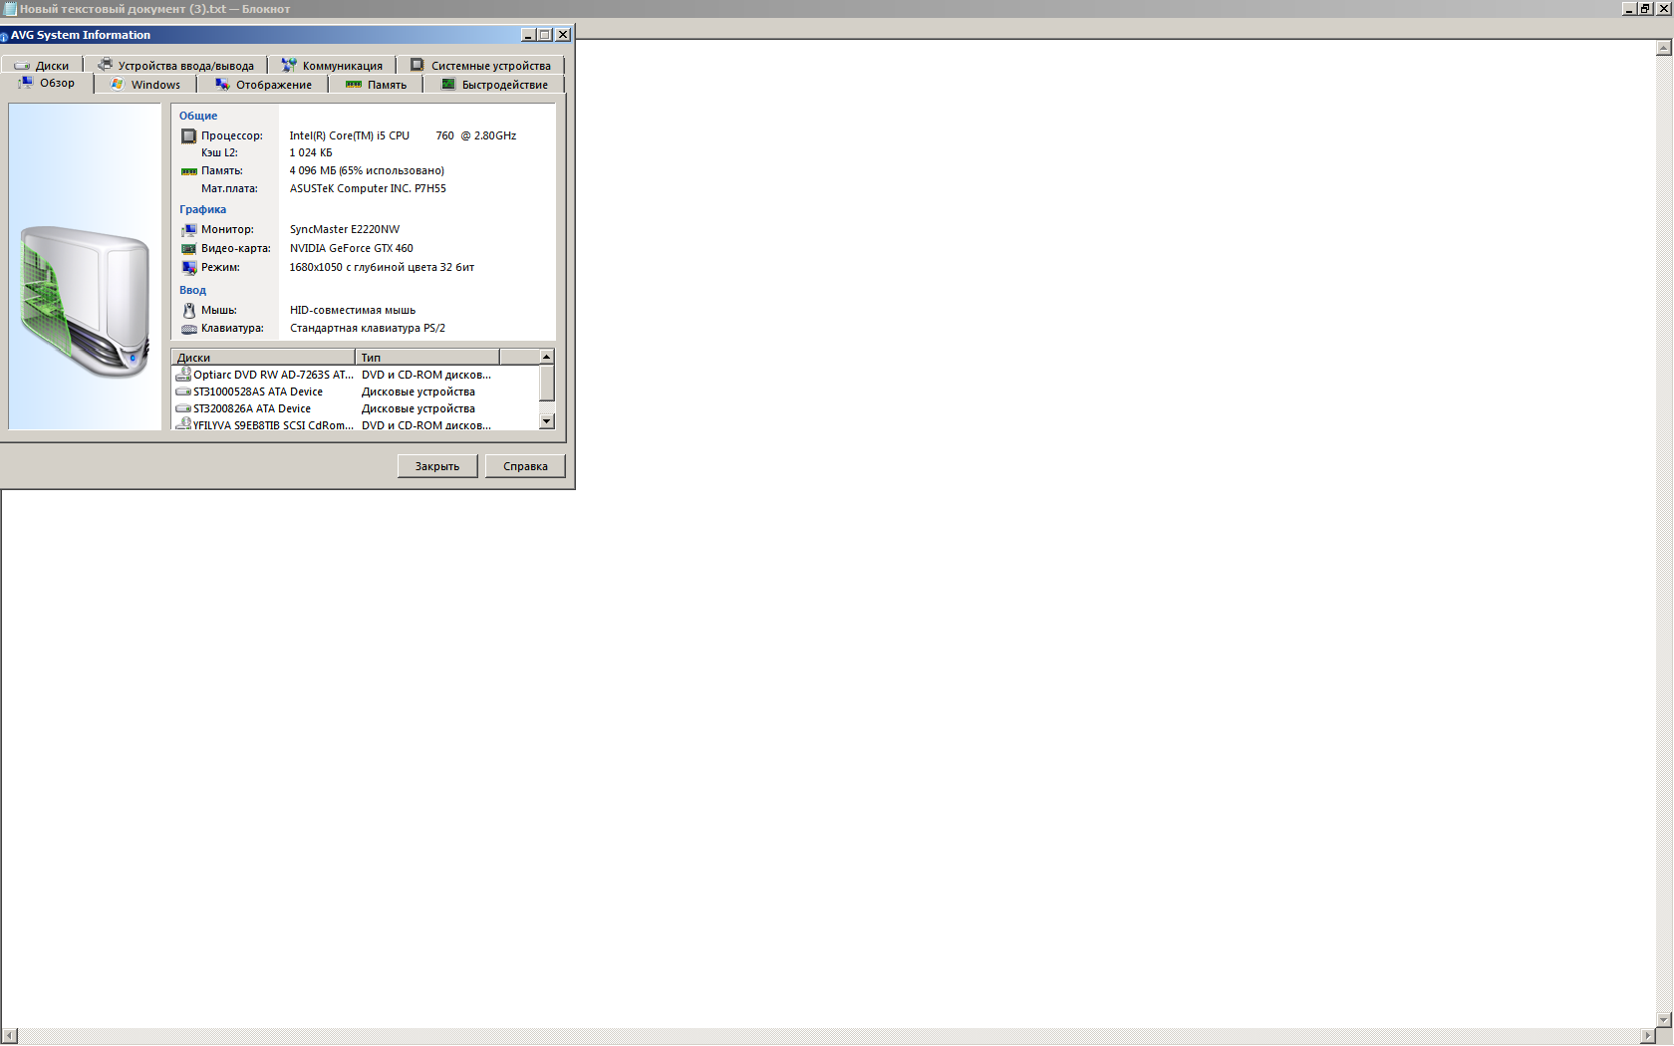Minimize the Notepad window
Image resolution: width=1674 pixels, height=1046 pixels.
pyautogui.click(x=1629, y=8)
